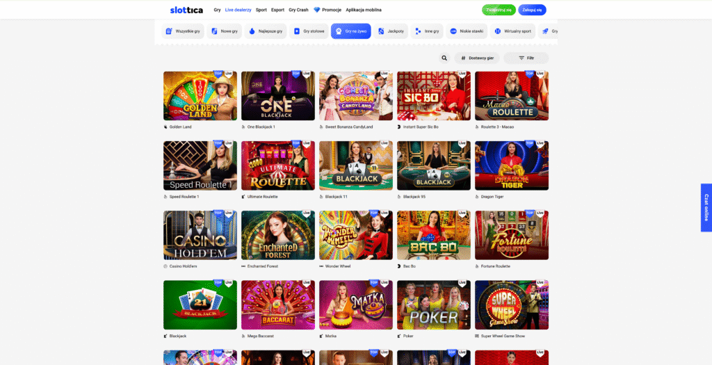
Task: Click the blue Zaloguj się button
Action: tap(532, 10)
